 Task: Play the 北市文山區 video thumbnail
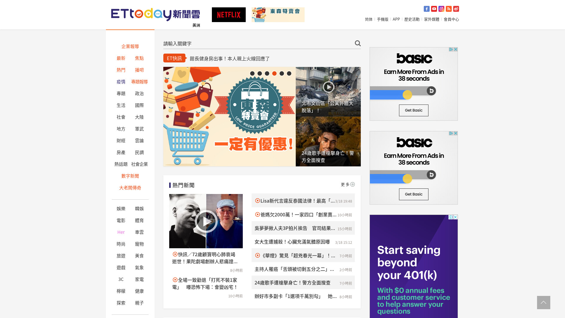coord(328,87)
